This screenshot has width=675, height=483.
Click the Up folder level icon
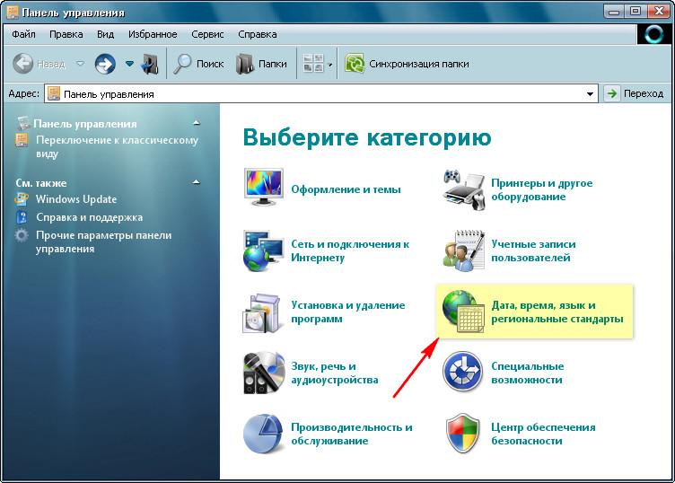point(150,64)
